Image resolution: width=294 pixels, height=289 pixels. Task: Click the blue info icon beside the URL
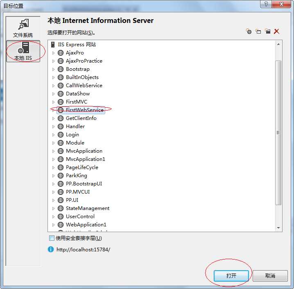pyautogui.click(x=51, y=249)
